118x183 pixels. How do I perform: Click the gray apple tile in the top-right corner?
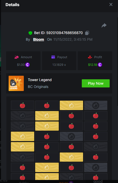96,105
